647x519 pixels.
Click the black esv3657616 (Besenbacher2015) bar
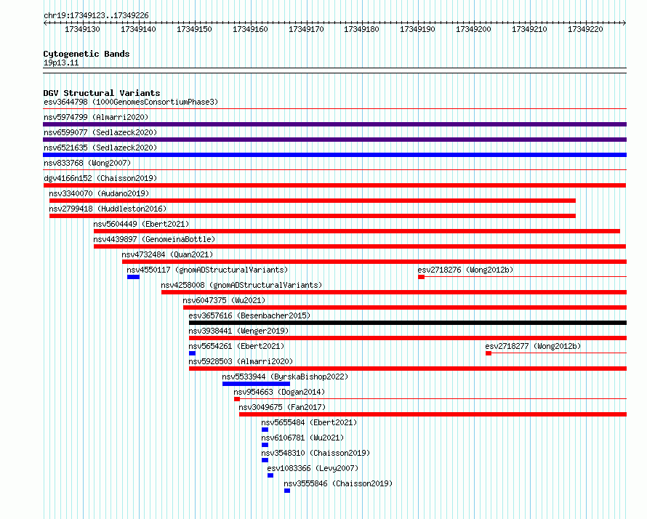click(408, 323)
